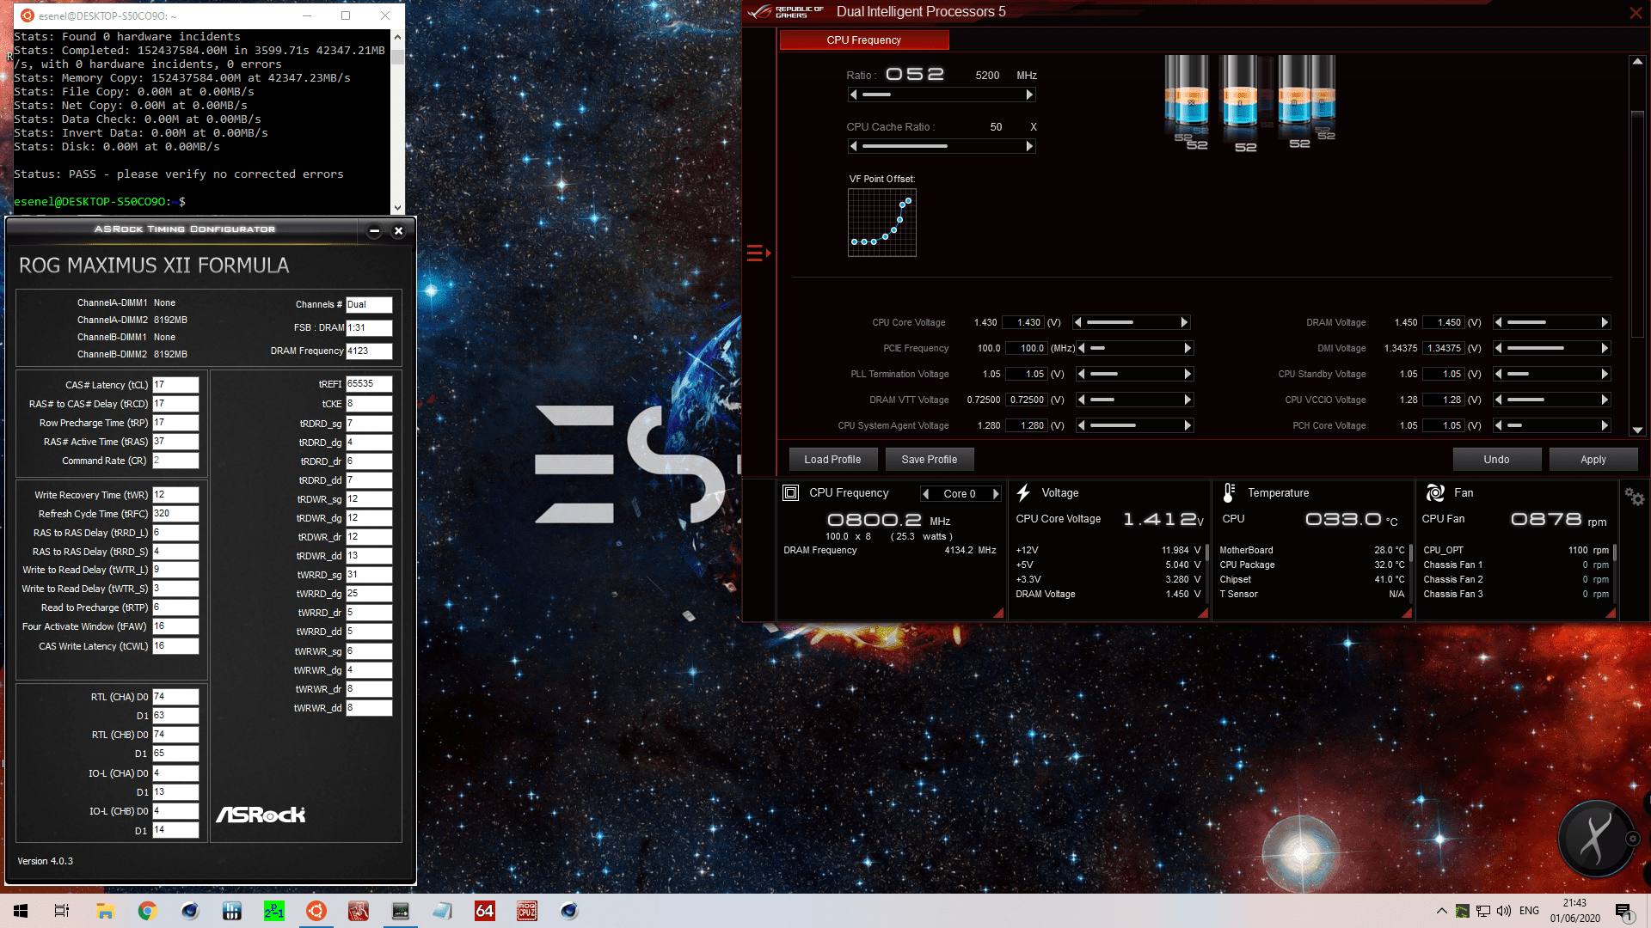Click the DMI Voltage slider track

pos(1551,348)
